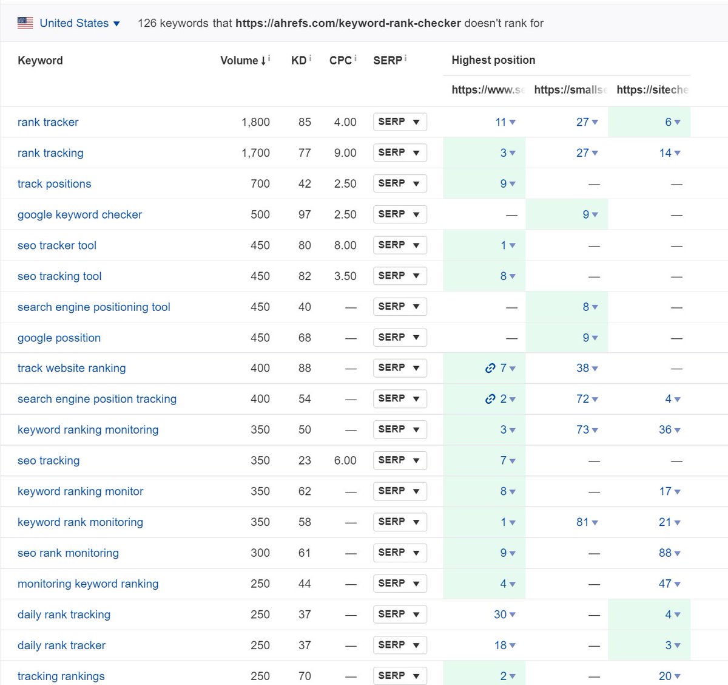The width and height of the screenshot is (728, 685).
Task: Expand position 3 caret on rank tracking row
Action: click(513, 152)
